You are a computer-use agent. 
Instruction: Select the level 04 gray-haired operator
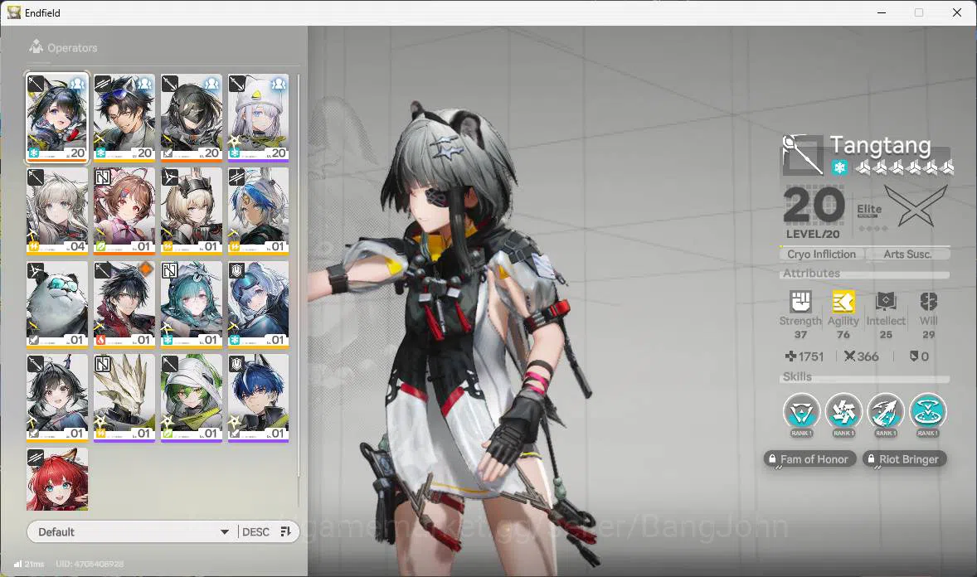click(x=56, y=211)
